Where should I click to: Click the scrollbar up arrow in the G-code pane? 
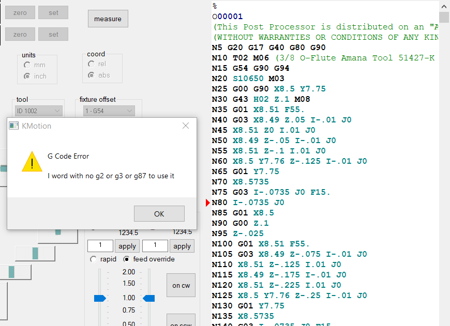click(x=444, y=6)
